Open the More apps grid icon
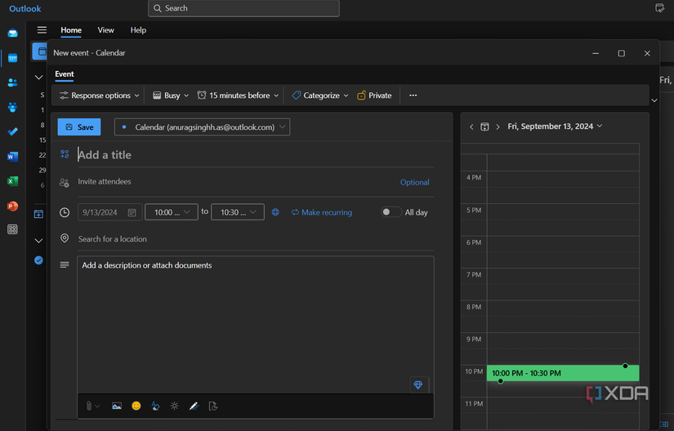 pyautogui.click(x=12, y=229)
